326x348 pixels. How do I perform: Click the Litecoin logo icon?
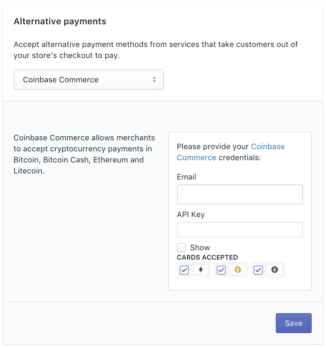pyautogui.click(x=275, y=270)
